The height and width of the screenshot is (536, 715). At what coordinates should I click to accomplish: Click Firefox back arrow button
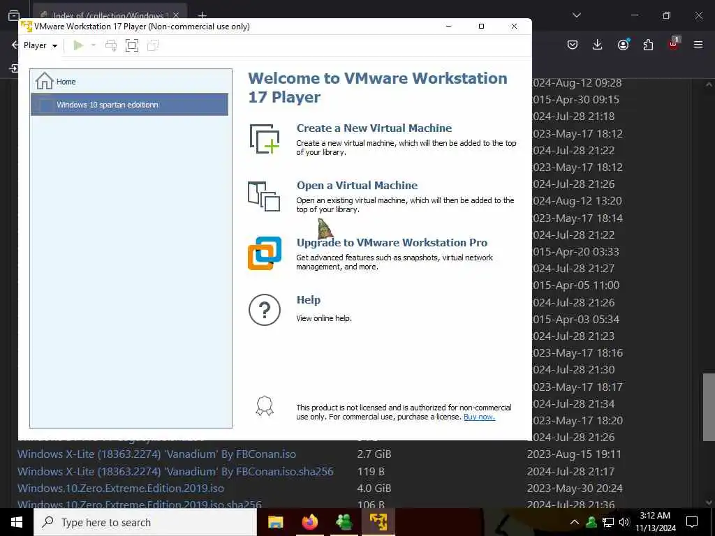(14, 45)
